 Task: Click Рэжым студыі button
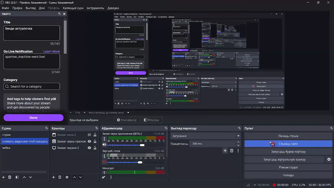point(288,167)
